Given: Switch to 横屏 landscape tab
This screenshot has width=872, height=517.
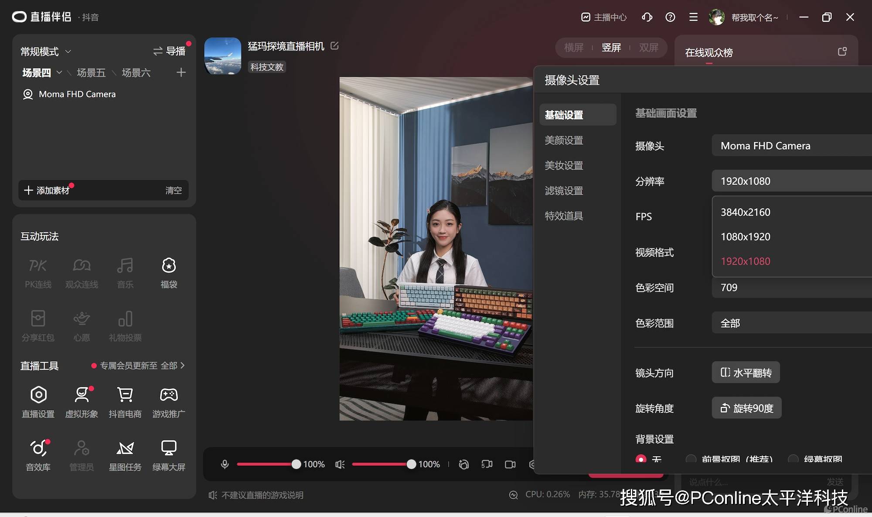Looking at the screenshot, I should 573,48.
